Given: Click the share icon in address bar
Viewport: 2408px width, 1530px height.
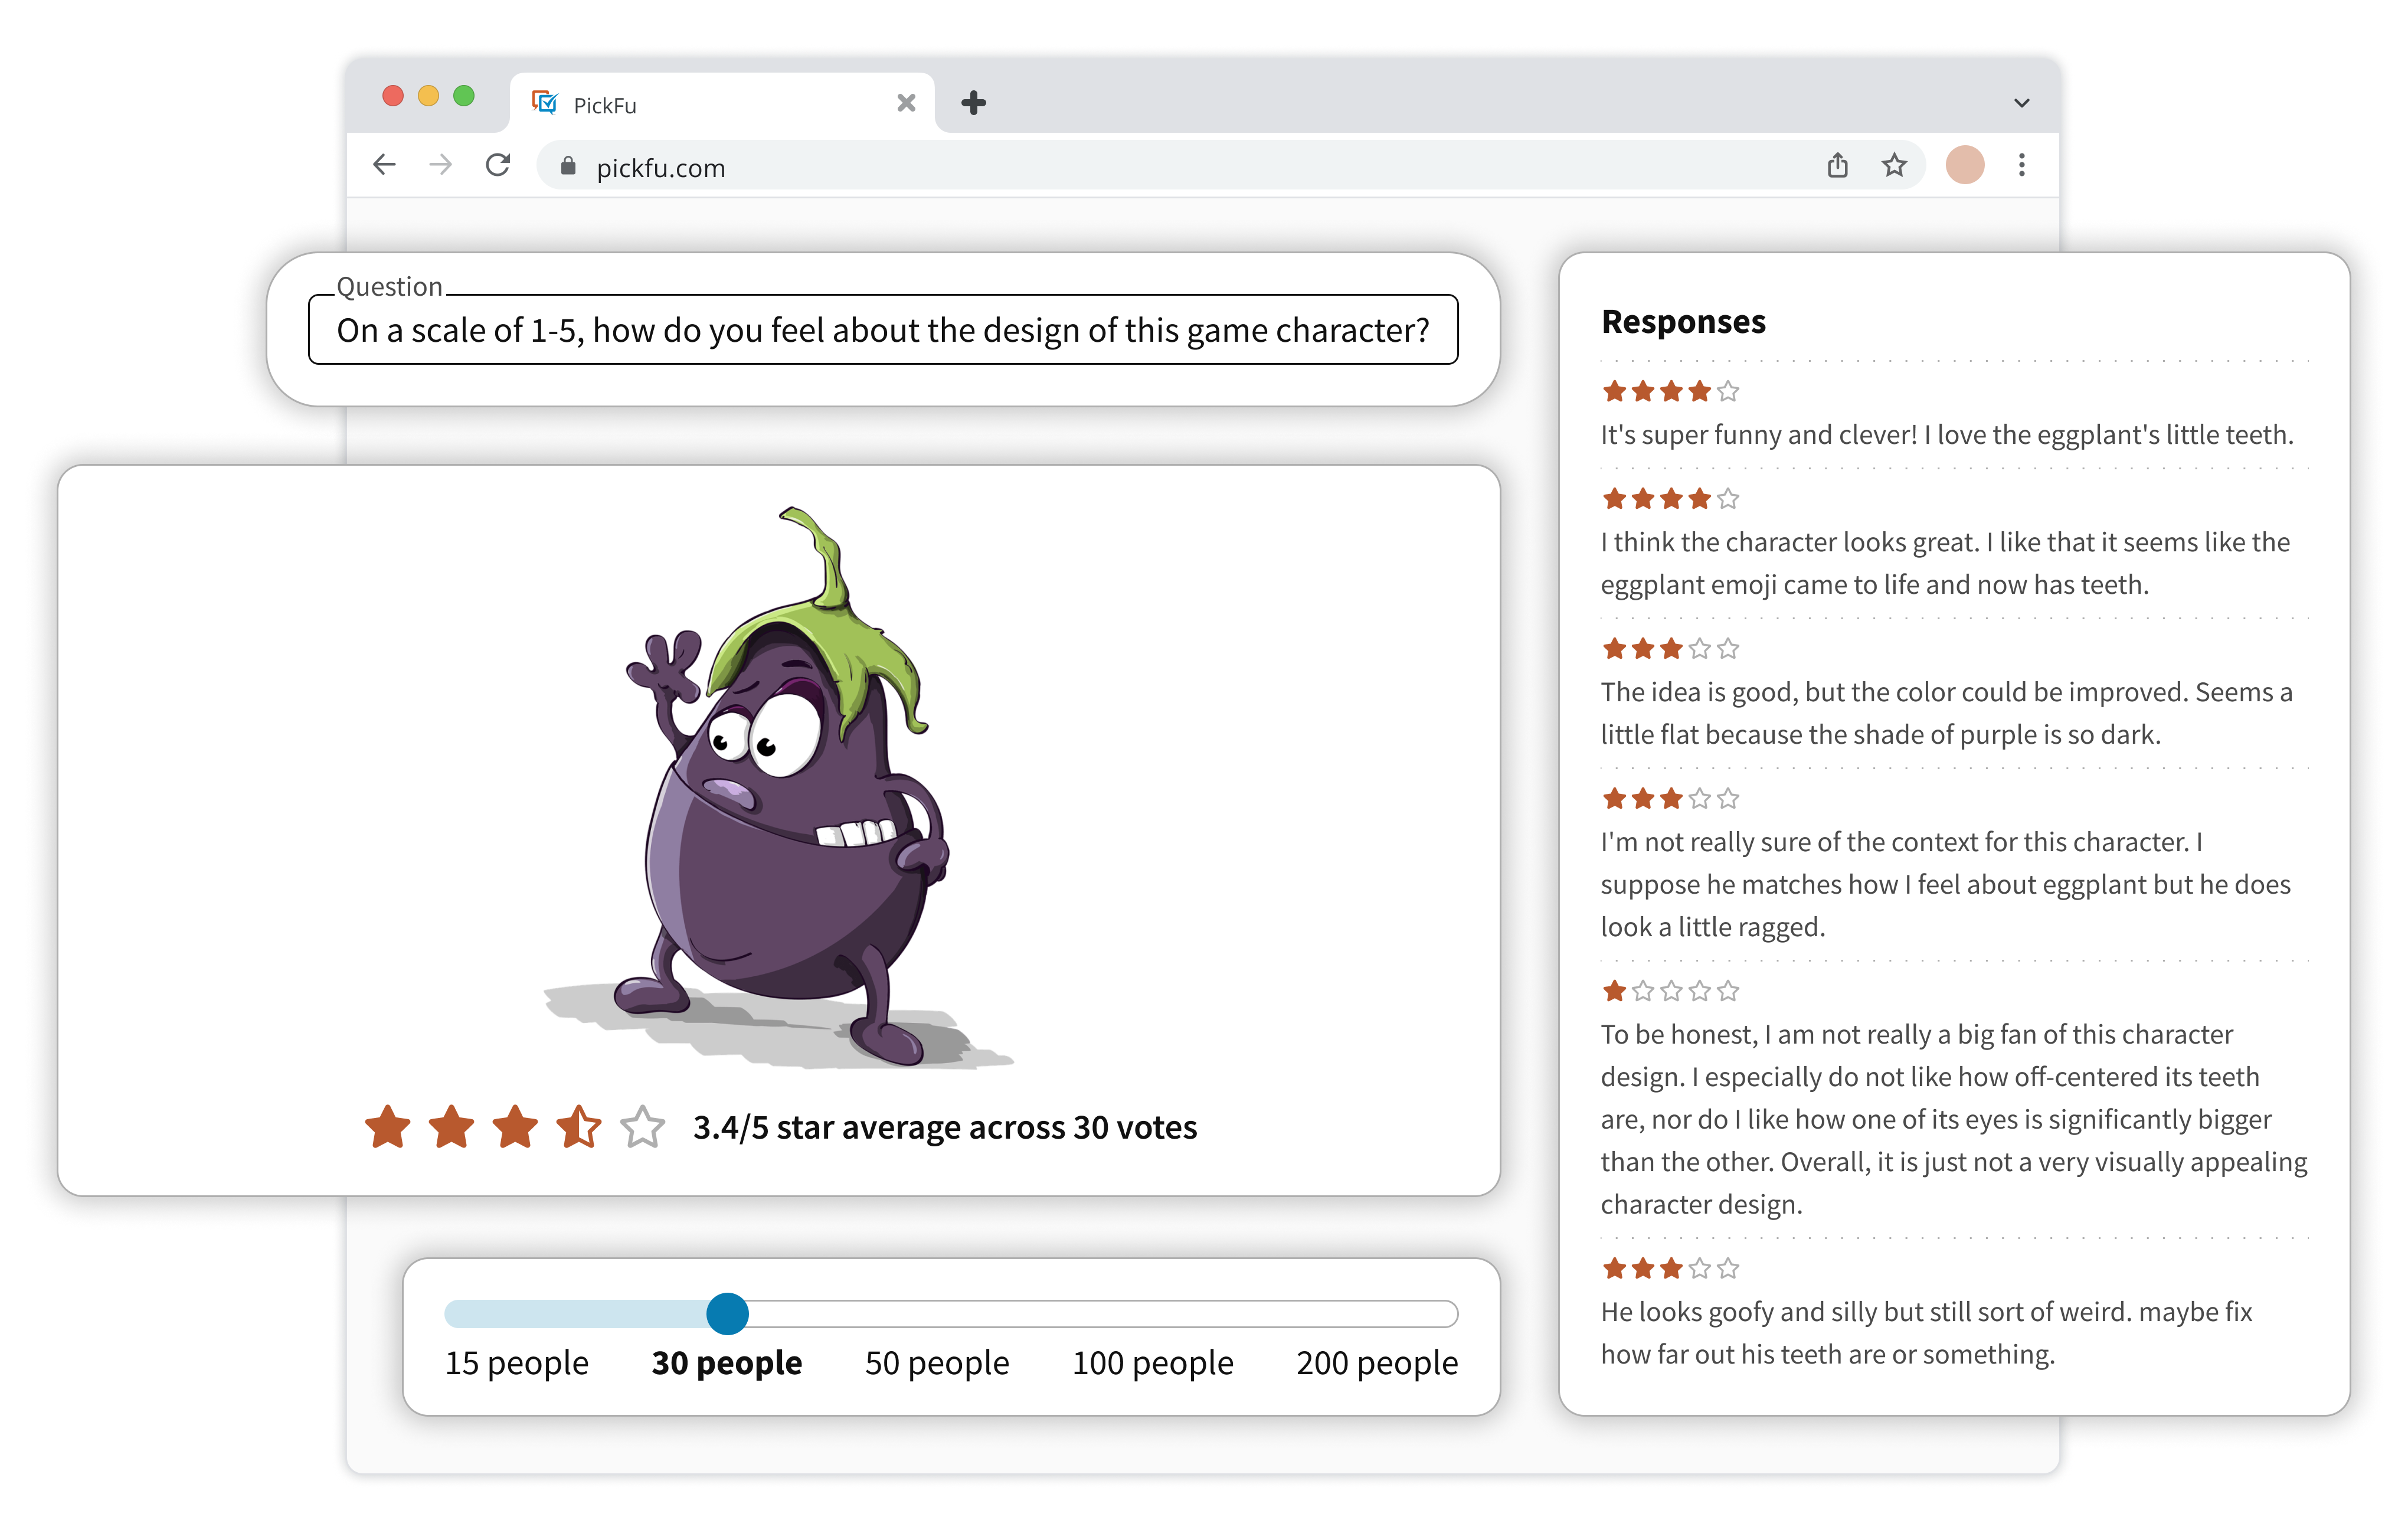Looking at the screenshot, I should [x=1837, y=165].
